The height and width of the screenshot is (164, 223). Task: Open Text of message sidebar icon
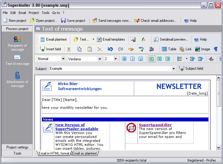coord(17,58)
